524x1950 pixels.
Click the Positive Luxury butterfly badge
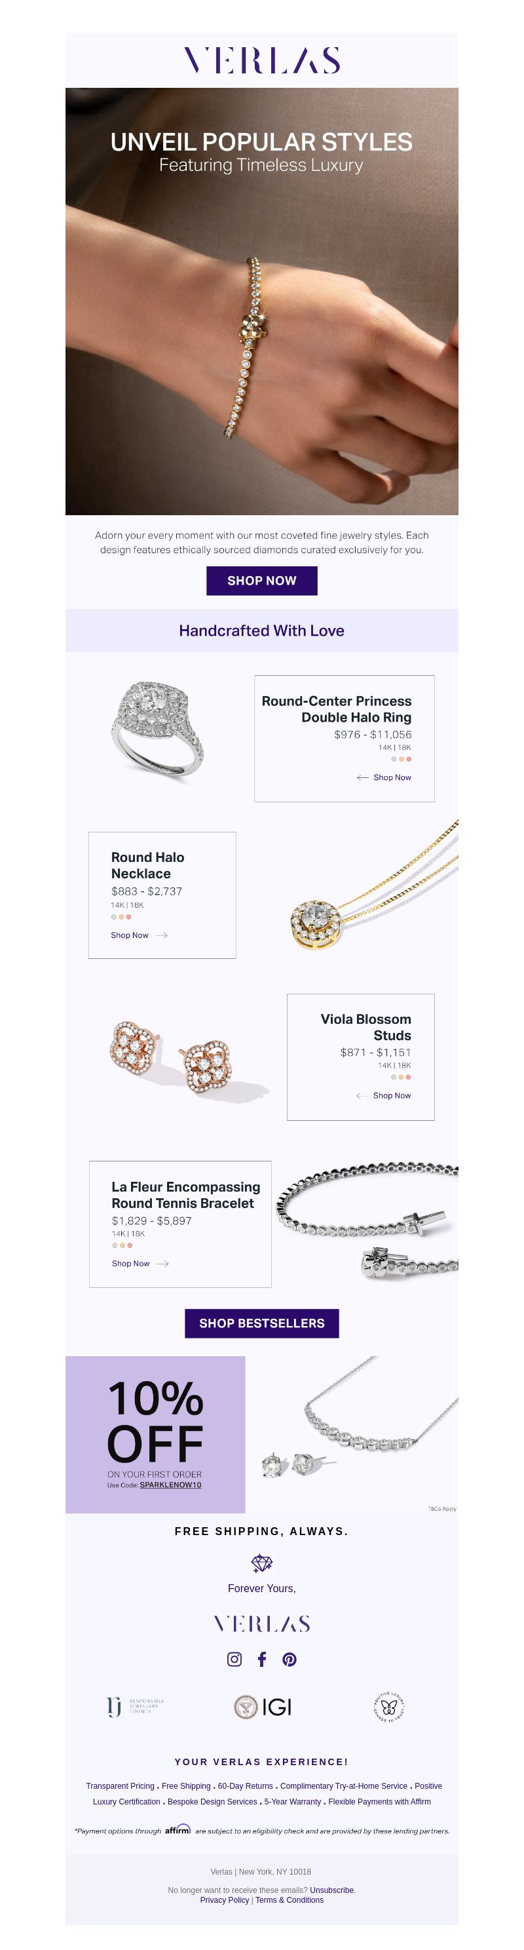[390, 1707]
